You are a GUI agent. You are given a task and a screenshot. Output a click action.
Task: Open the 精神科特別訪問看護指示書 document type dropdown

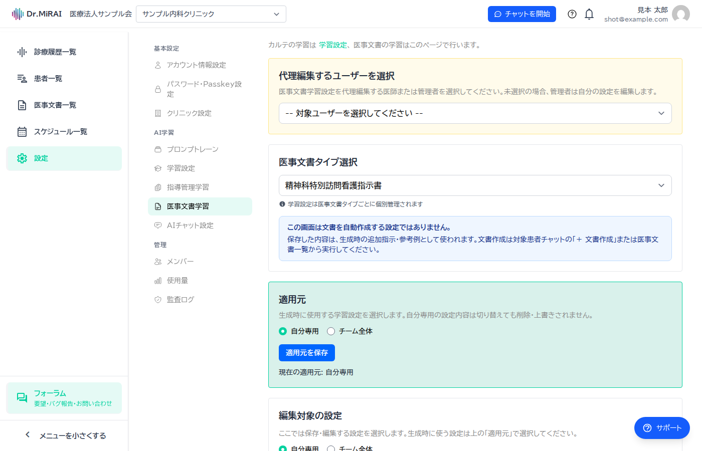(x=475, y=185)
